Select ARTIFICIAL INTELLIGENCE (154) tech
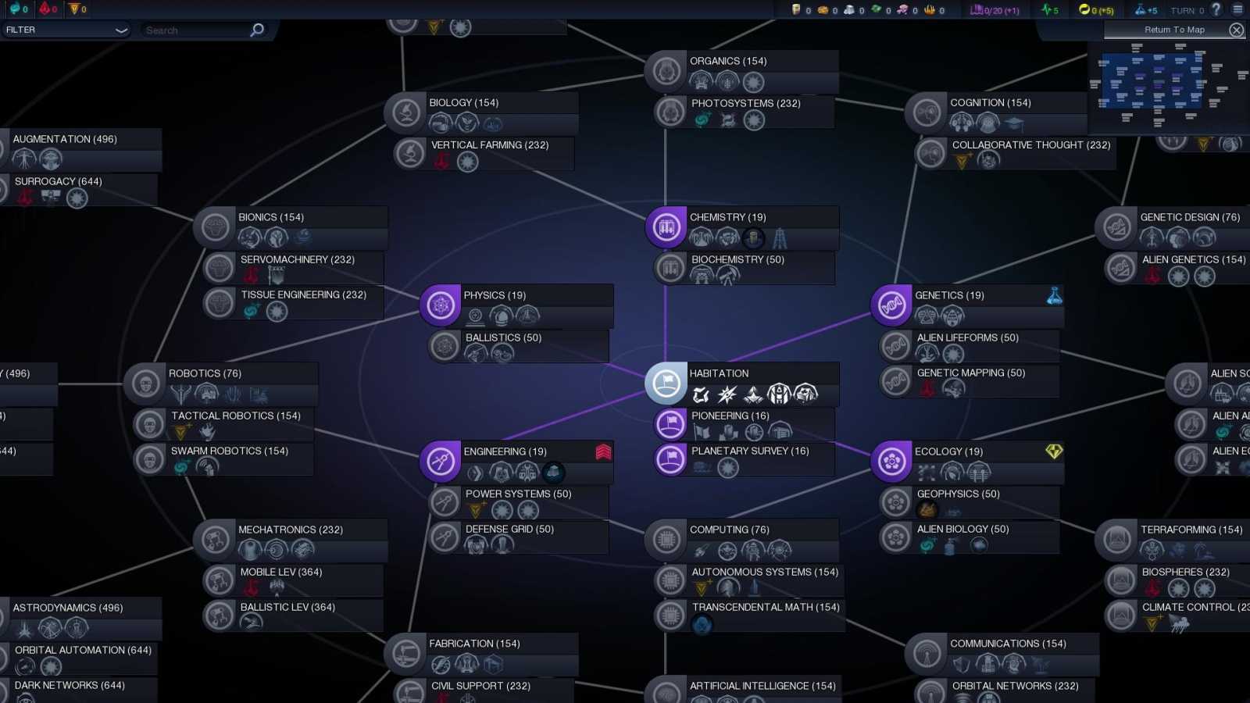Screen dimensions: 1250x703 (743, 689)
